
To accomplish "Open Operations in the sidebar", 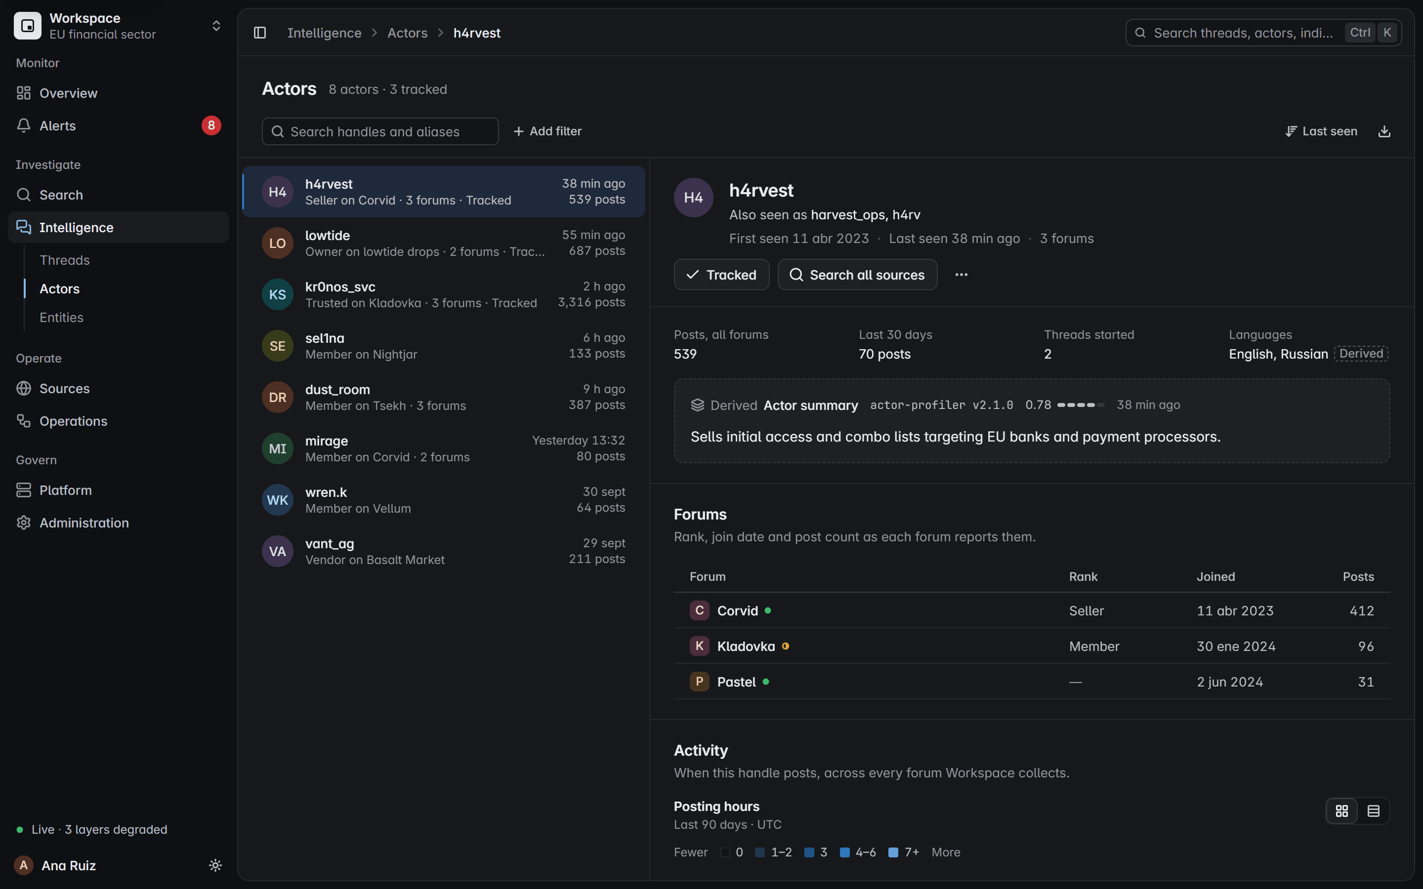I will click(x=119, y=421).
